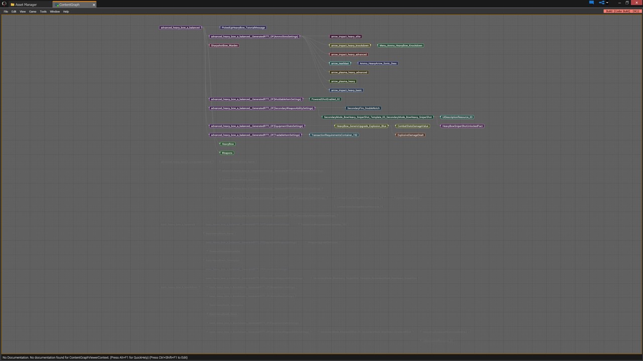Select the PickedUpHeavyBow_TutorialMessage node
The image size is (643, 361).
pyautogui.click(x=243, y=28)
